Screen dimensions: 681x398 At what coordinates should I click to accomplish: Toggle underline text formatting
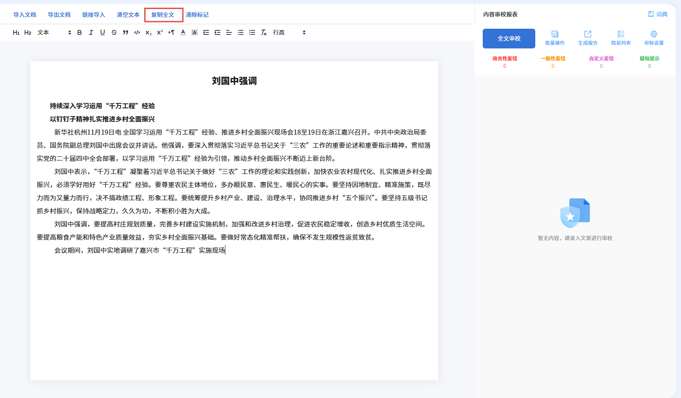[x=103, y=32]
